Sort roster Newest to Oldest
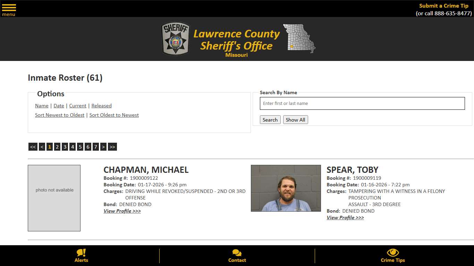This screenshot has height=266, width=474. tap(59, 115)
